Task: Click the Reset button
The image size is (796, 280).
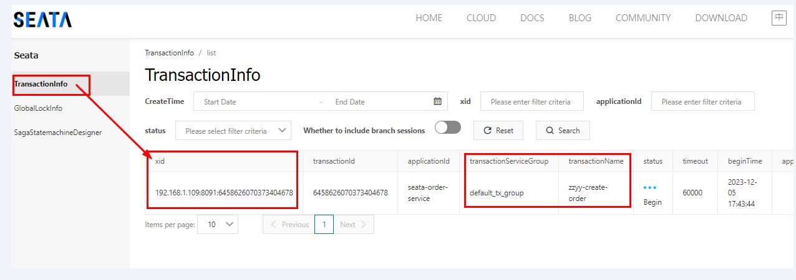Action: pyautogui.click(x=498, y=130)
